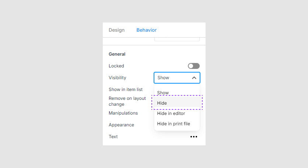Click the General section heading

(x=117, y=54)
